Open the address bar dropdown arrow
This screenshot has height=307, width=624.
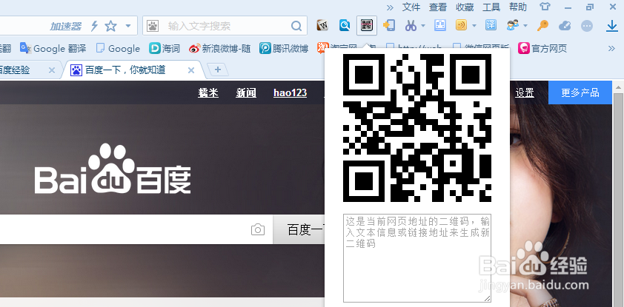point(127,26)
